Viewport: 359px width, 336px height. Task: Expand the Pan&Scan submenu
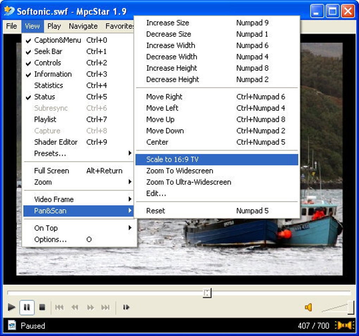pos(78,211)
